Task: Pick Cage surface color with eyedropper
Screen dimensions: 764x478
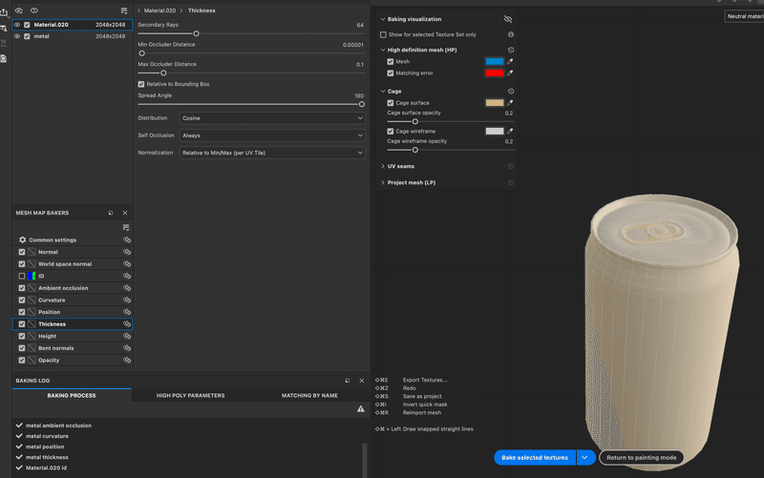Action: (510, 103)
